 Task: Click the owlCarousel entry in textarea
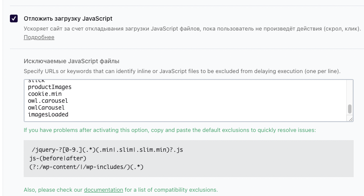pos(46,108)
